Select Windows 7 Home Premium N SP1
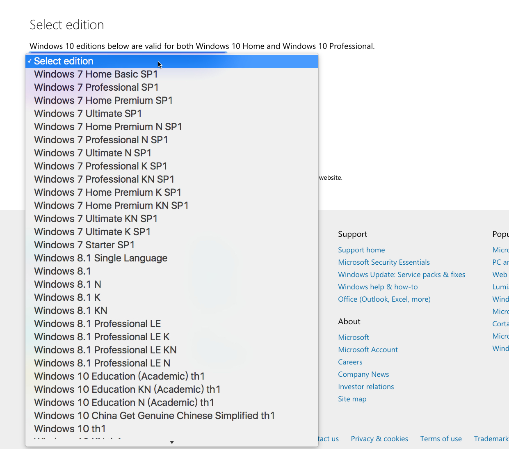Image resolution: width=509 pixels, height=449 pixels. pos(172,127)
